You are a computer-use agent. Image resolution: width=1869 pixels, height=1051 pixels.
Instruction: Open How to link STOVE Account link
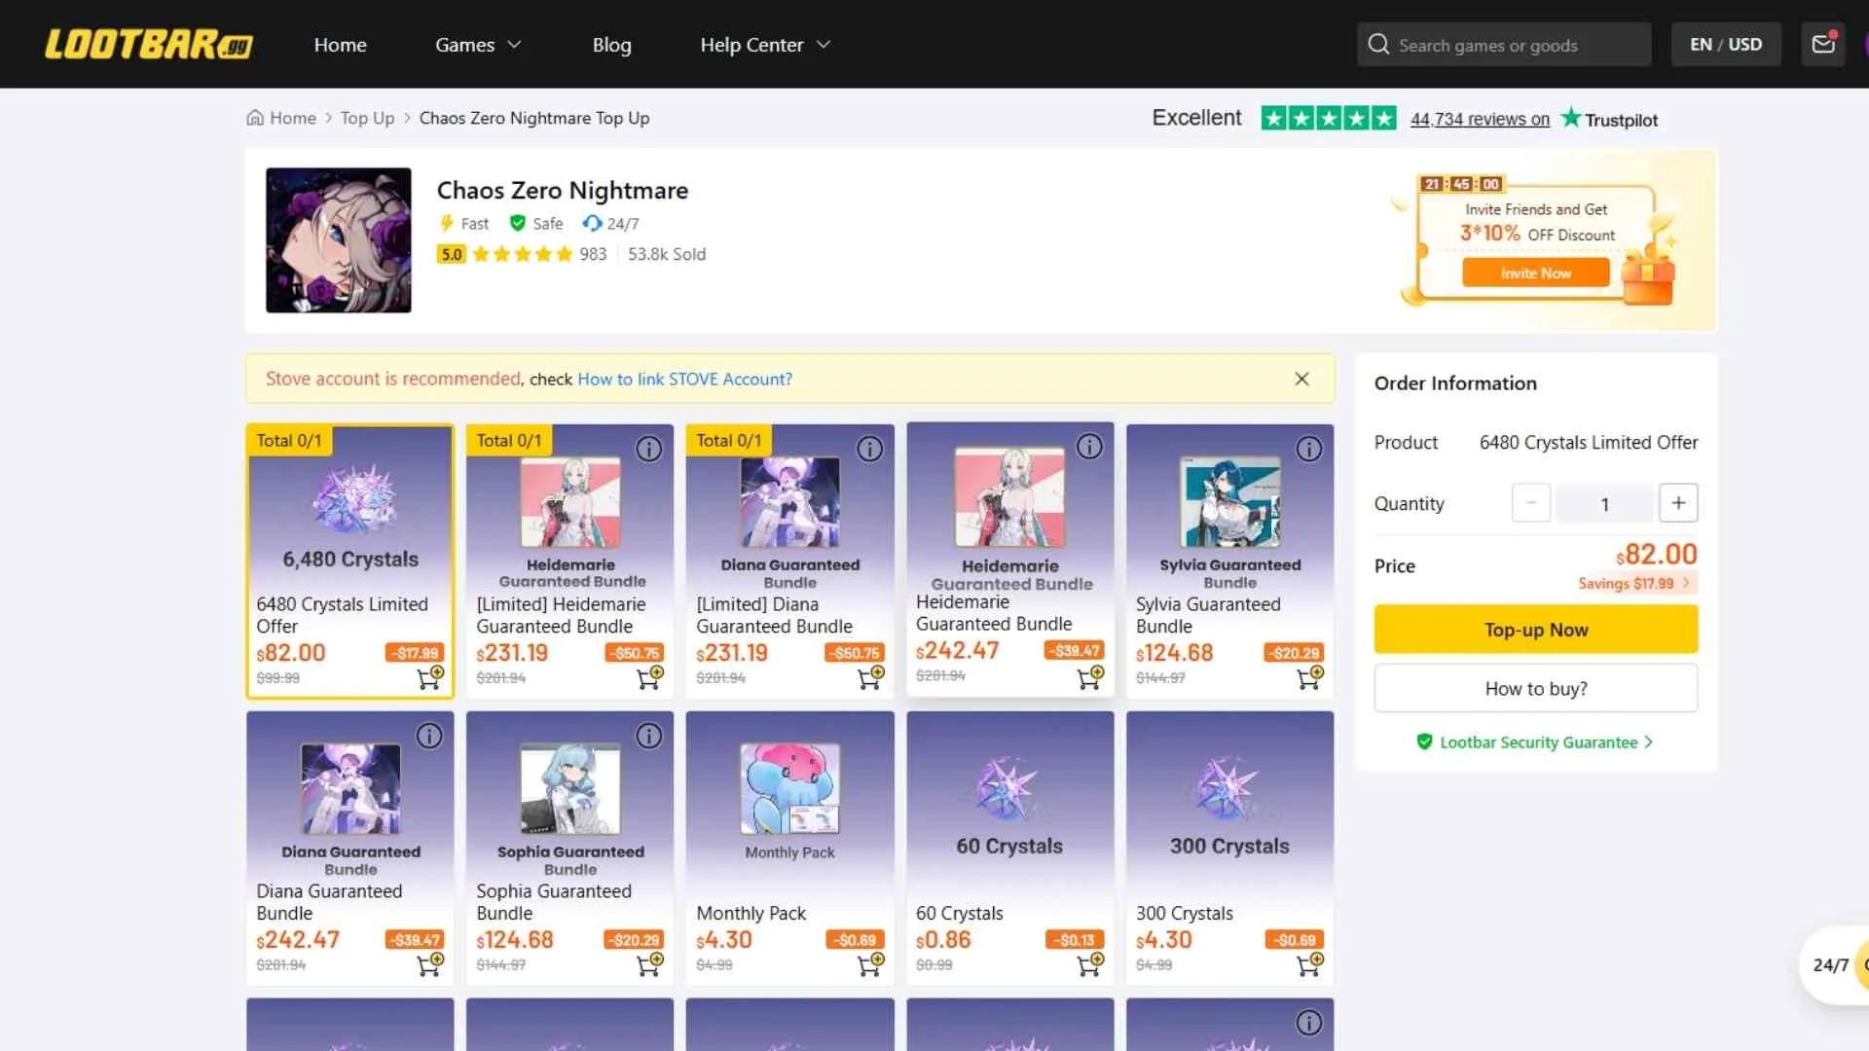[x=684, y=379]
